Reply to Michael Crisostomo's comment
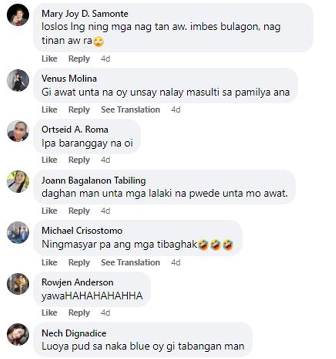This screenshot has height=359, width=336. [79, 263]
